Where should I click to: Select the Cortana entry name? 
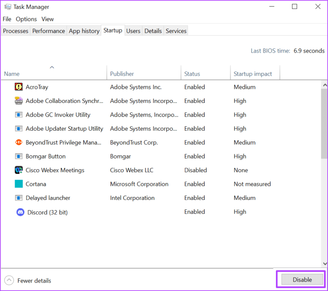coord(36,184)
